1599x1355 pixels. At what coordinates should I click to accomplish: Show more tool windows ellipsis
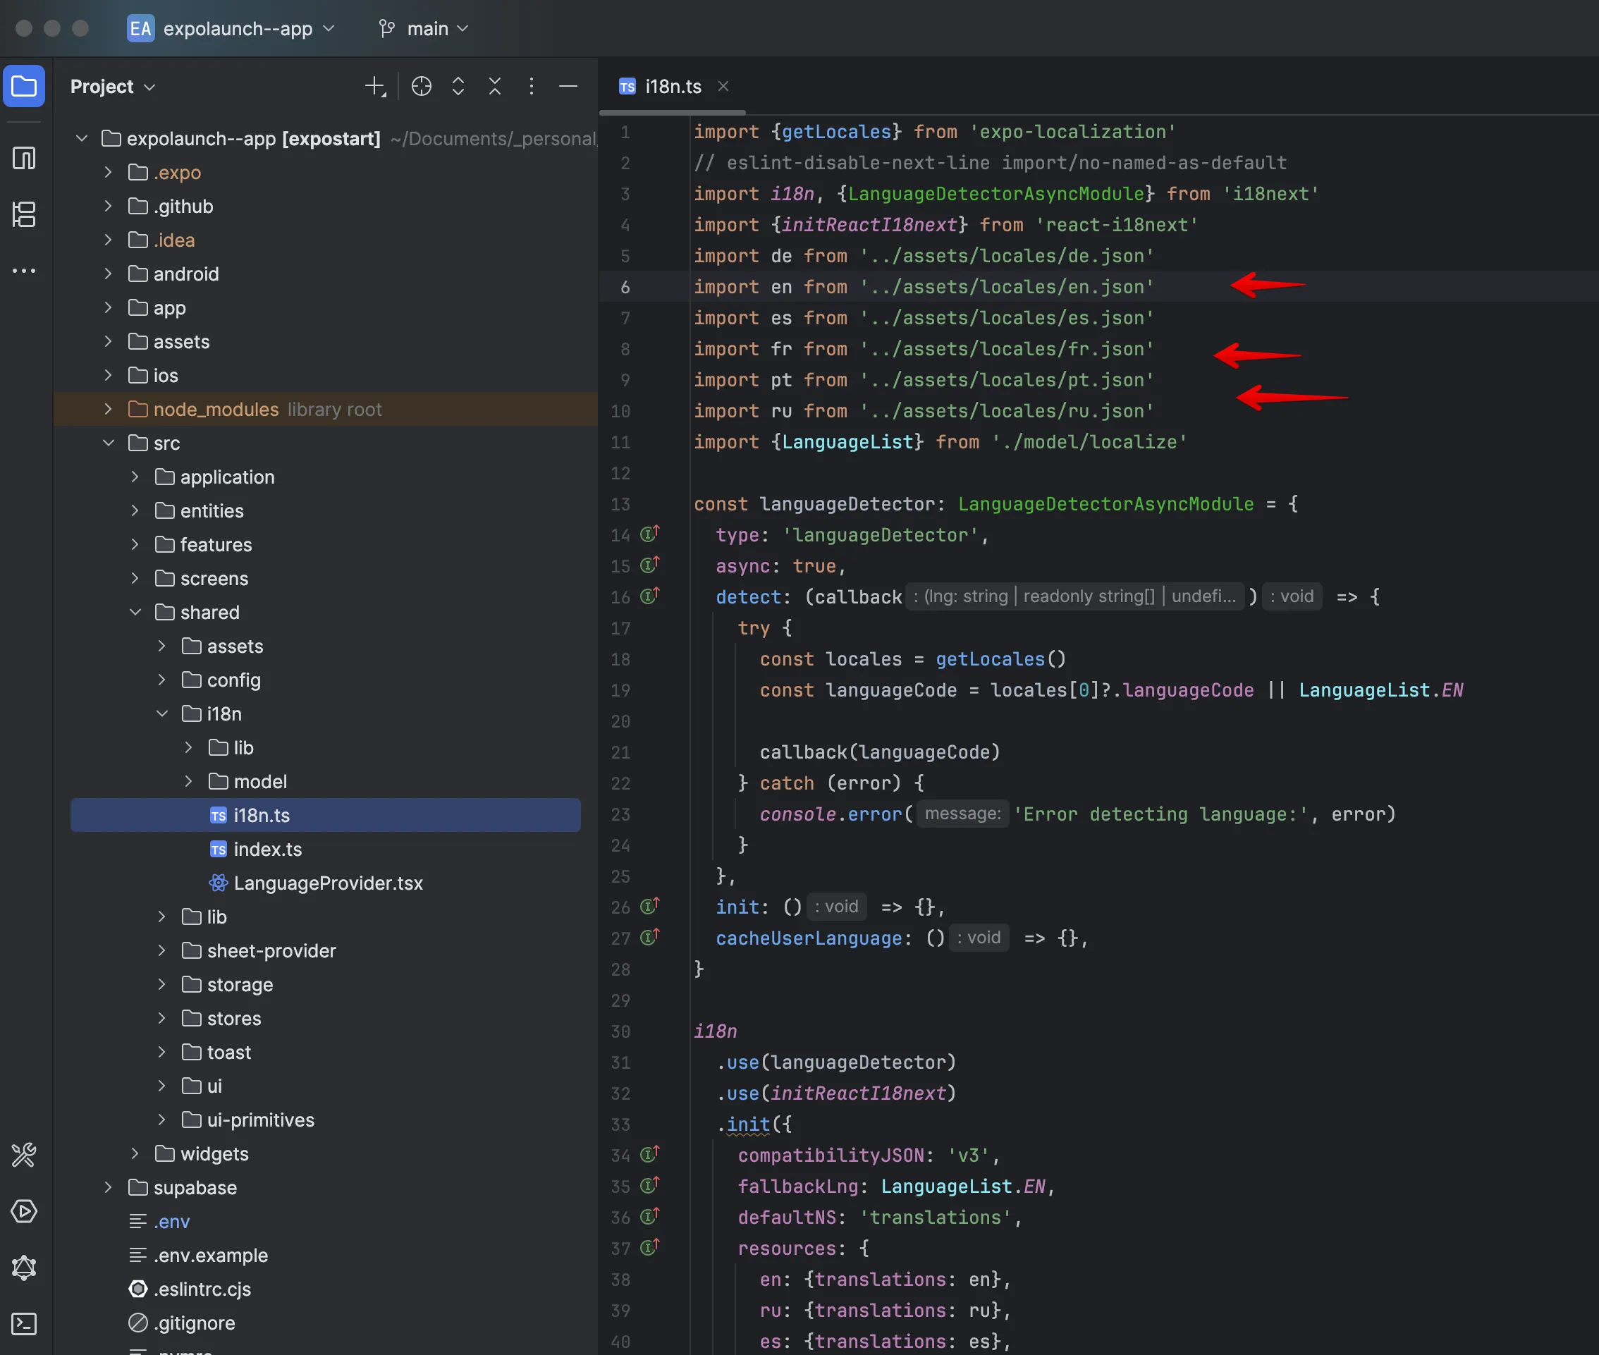24,271
